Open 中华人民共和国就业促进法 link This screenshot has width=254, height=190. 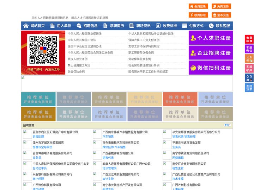85,34
